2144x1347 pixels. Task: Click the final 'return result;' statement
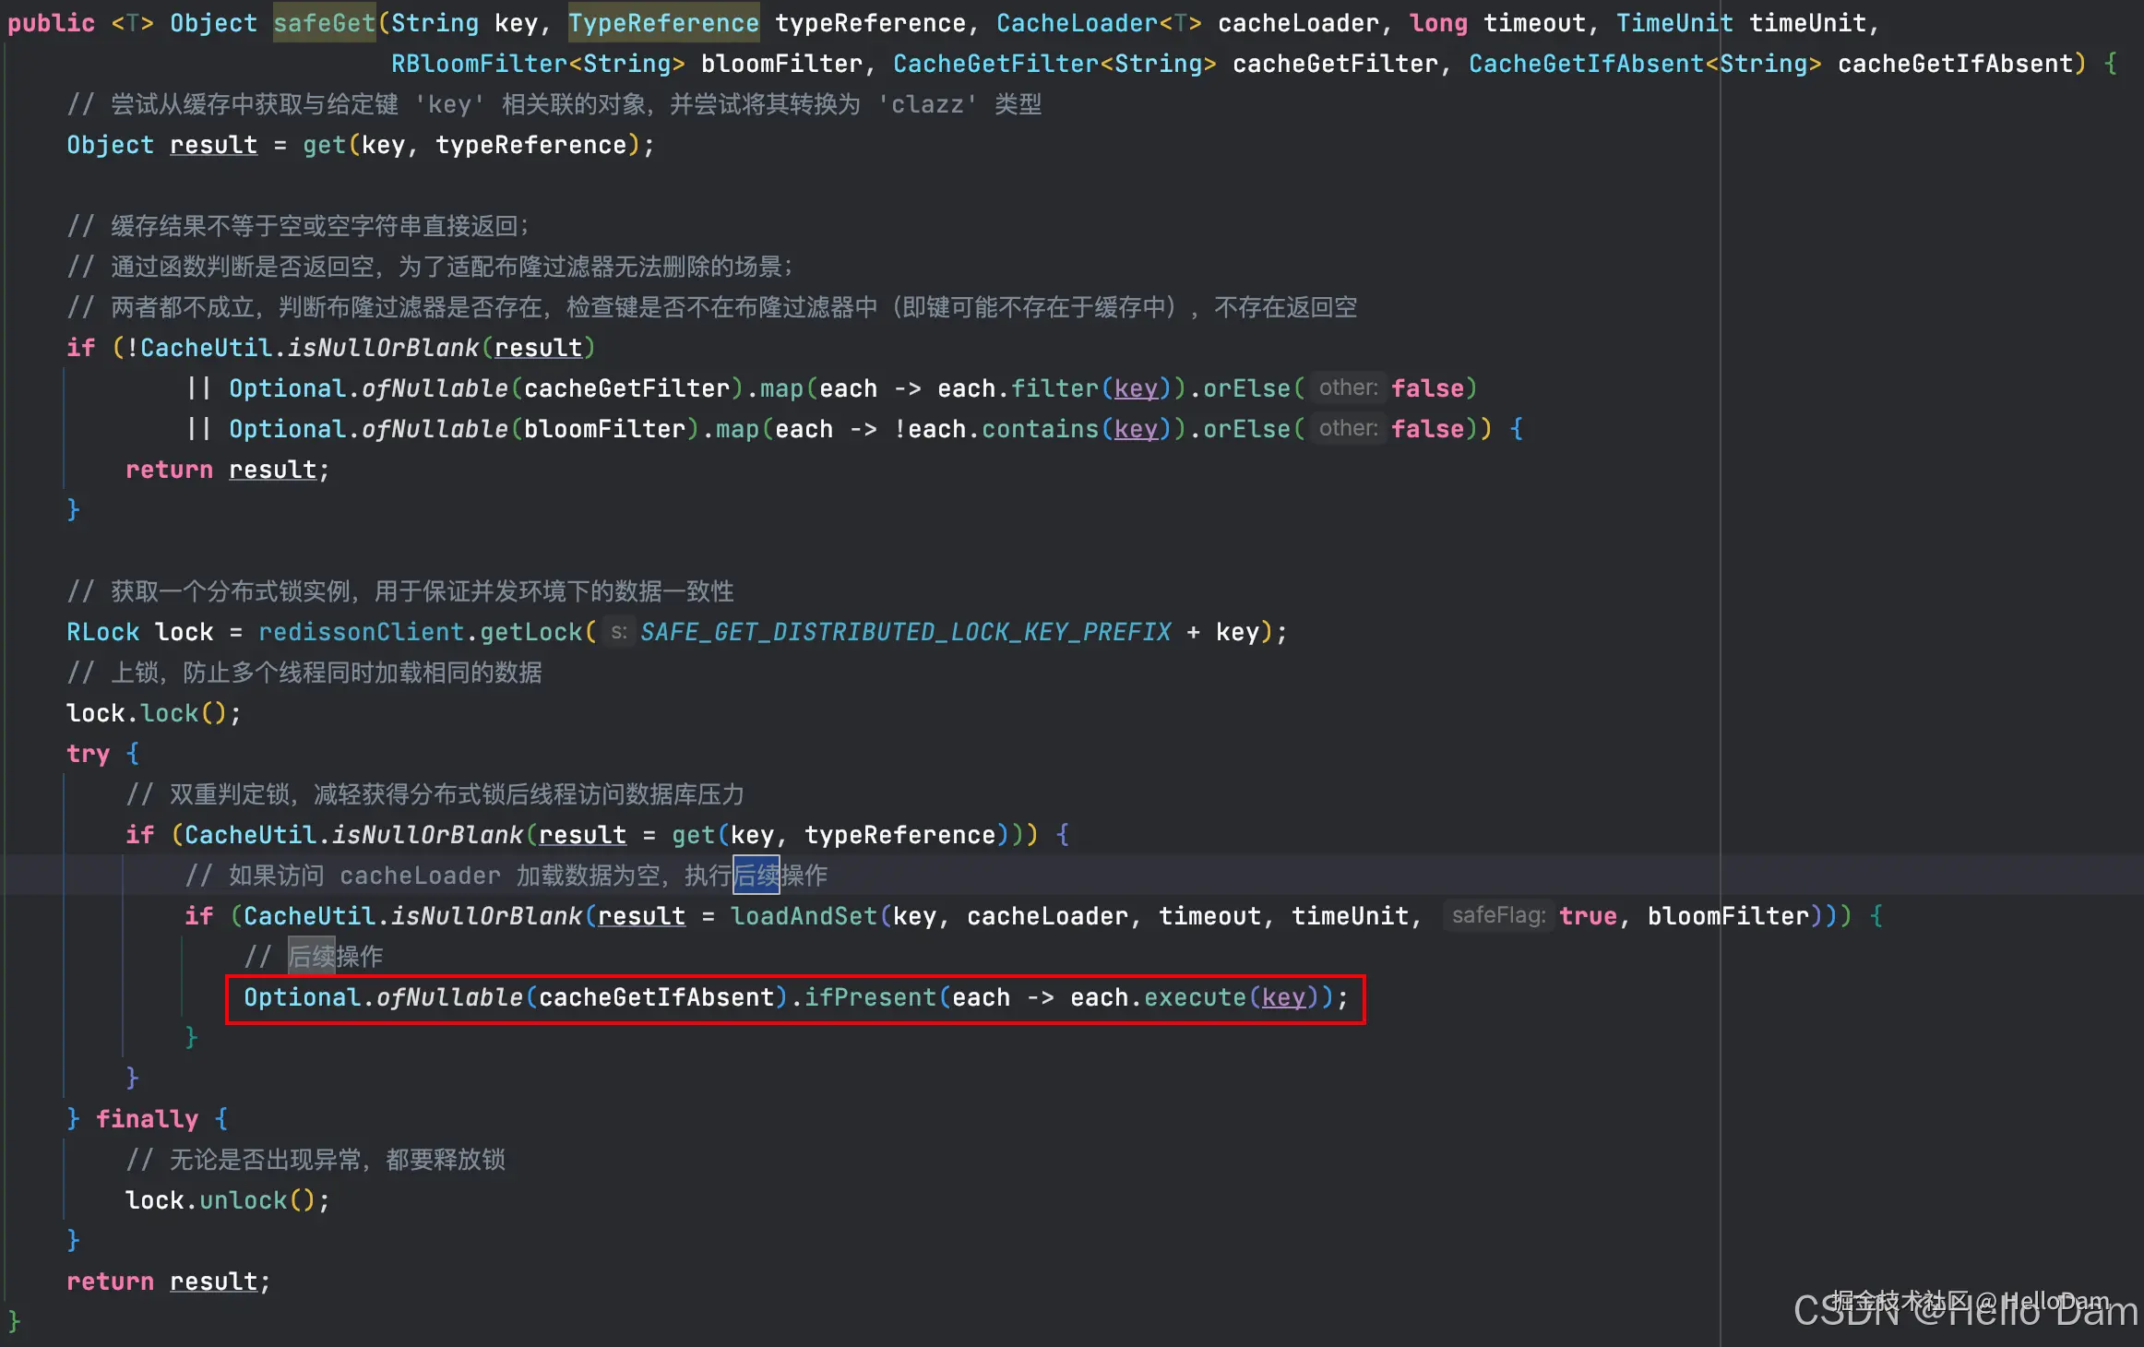pyautogui.click(x=168, y=1281)
